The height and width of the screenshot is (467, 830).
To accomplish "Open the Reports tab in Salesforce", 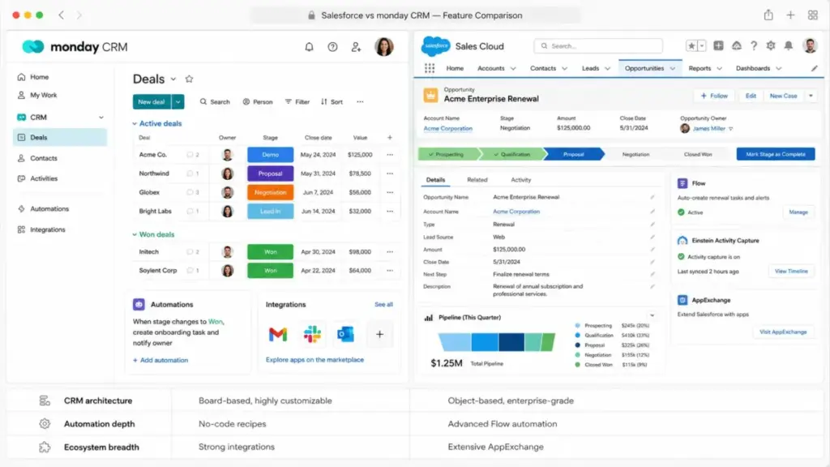I will pos(700,68).
